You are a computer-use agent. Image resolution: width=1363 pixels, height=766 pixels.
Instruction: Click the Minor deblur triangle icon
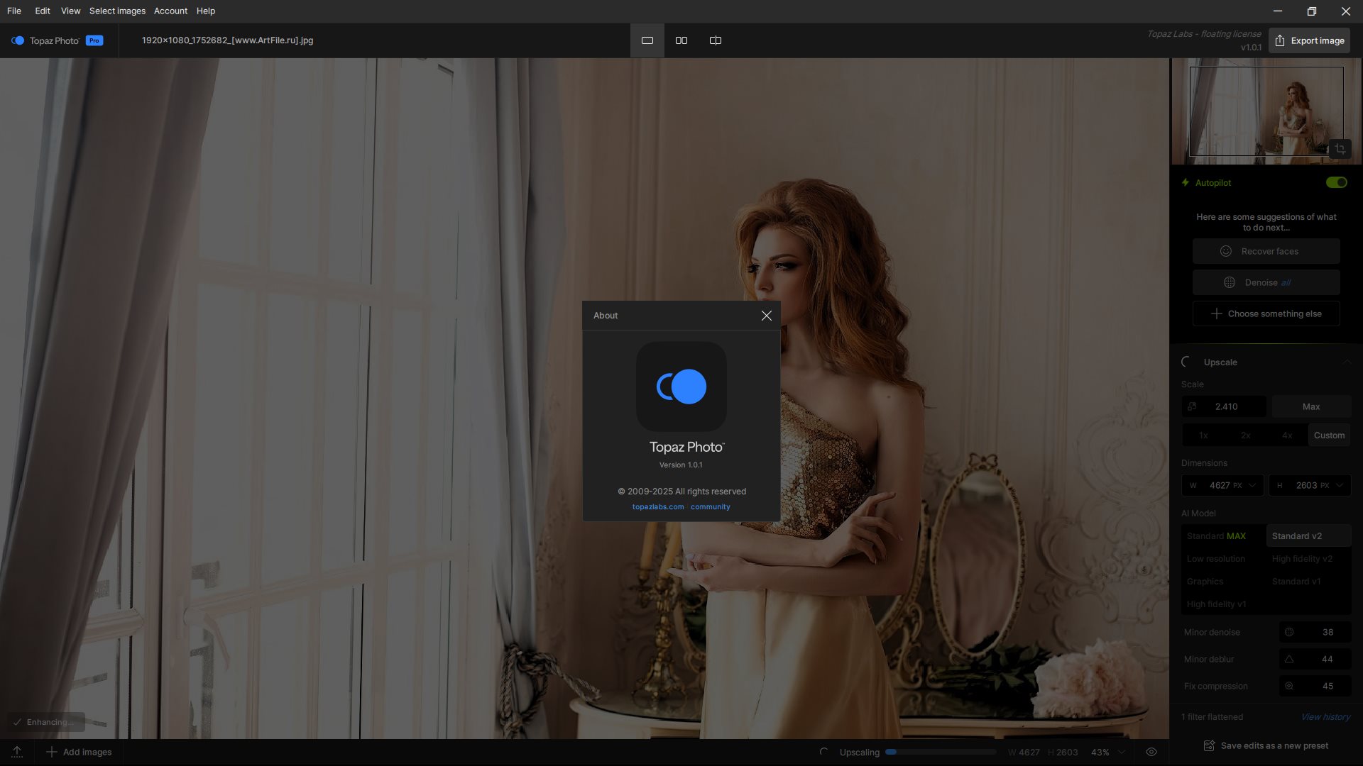[1289, 659]
